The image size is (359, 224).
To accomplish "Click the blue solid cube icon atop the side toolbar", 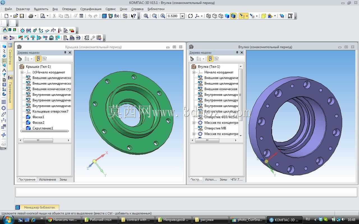I will [x=4, y=46].
